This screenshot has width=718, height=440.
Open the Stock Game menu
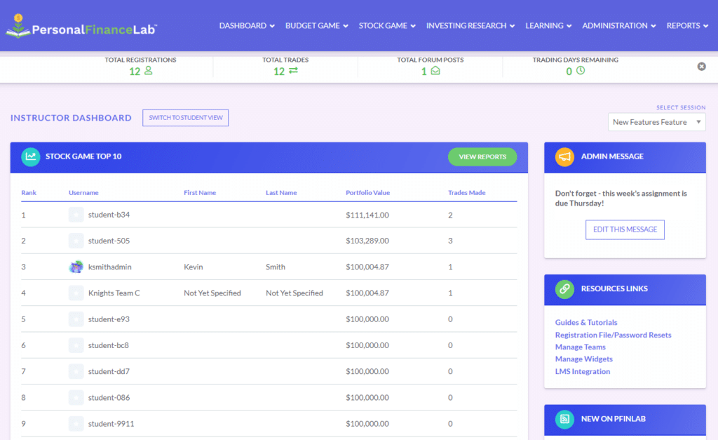click(x=387, y=26)
